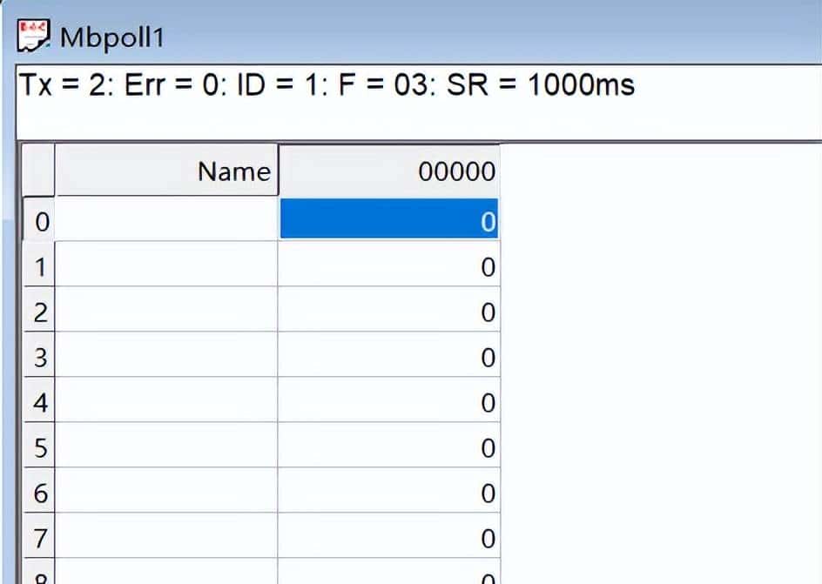This screenshot has width=822, height=584.
Task: Click row header 3
Action: (x=39, y=358)
